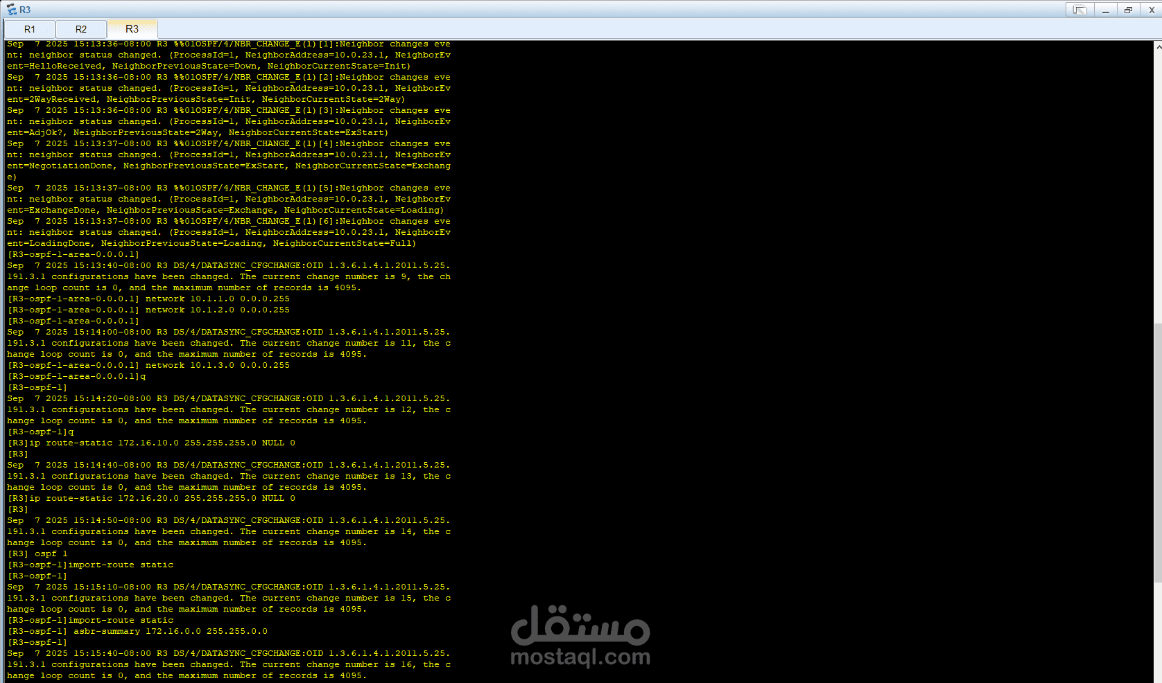Close the R3 console window
This screenshot has width=1162, height=683.
coord(1152,10)
